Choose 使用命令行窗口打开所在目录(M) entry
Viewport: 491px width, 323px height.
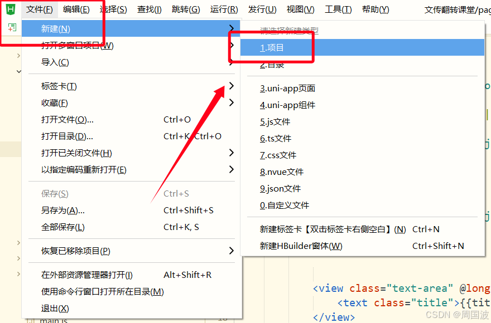(131, 292)
